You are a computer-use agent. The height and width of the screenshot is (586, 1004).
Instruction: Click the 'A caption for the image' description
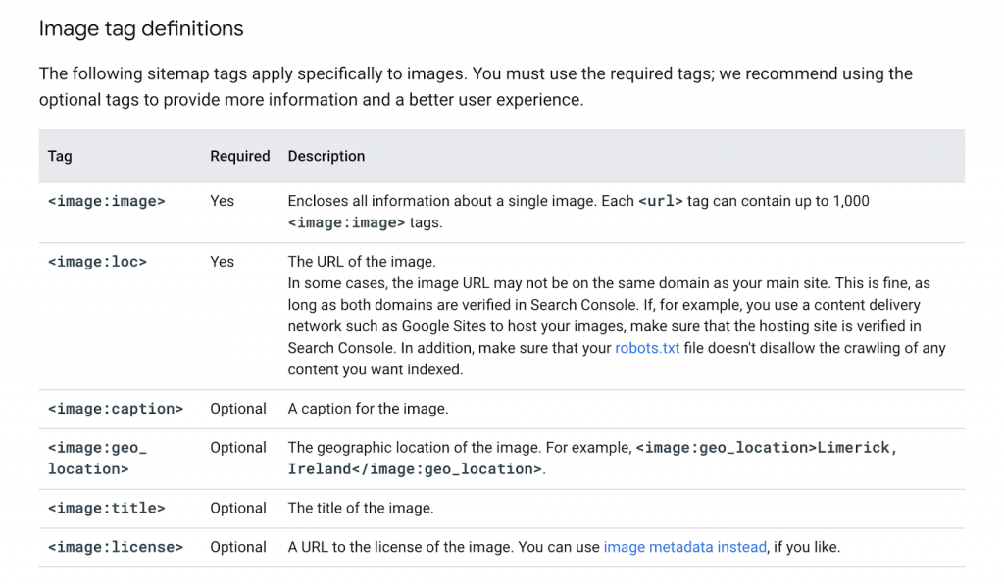point(368,409)
